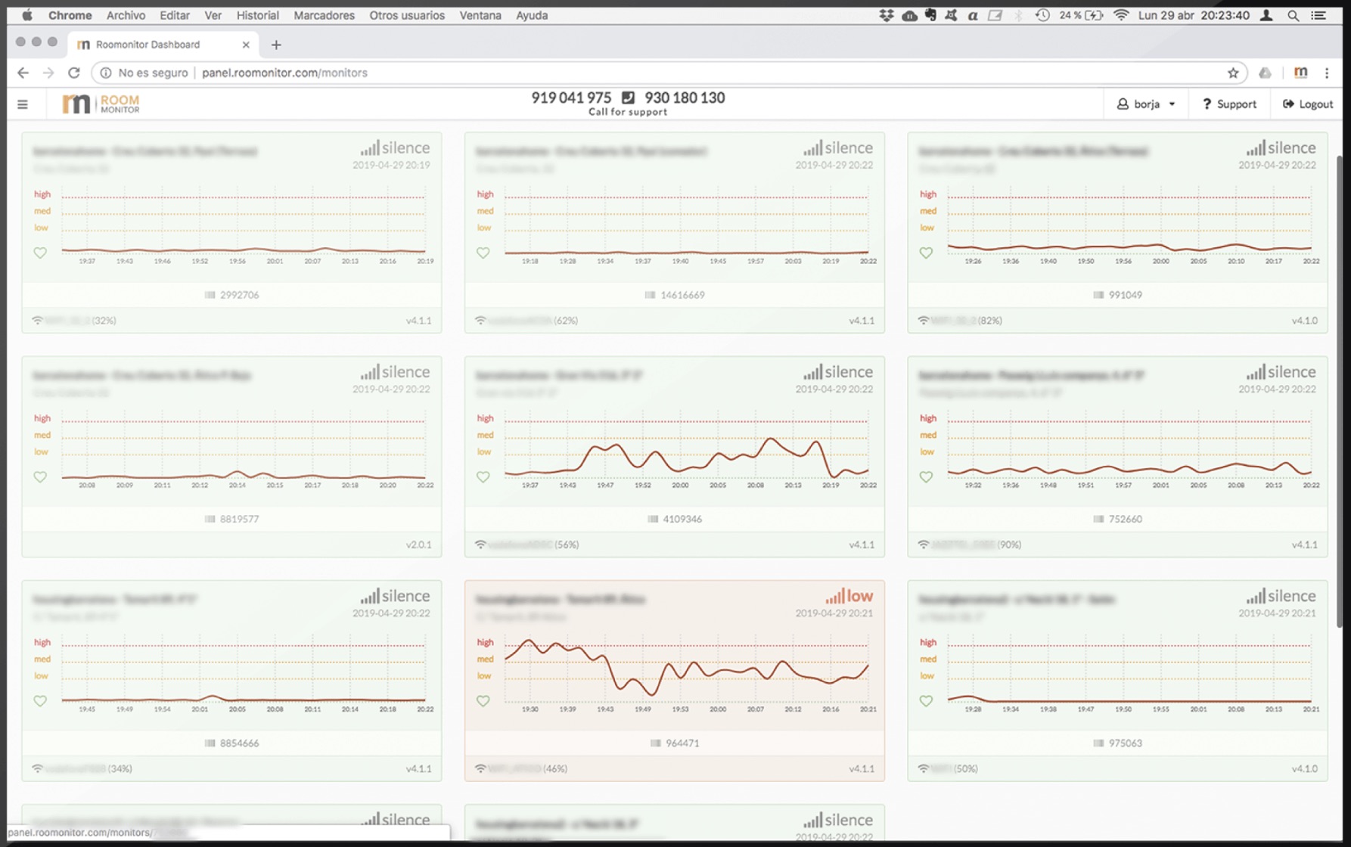Toggle heart favorite on monitor 4109346
The width and height of the screenshot is (1351, 847).
[x=483, y=476]
